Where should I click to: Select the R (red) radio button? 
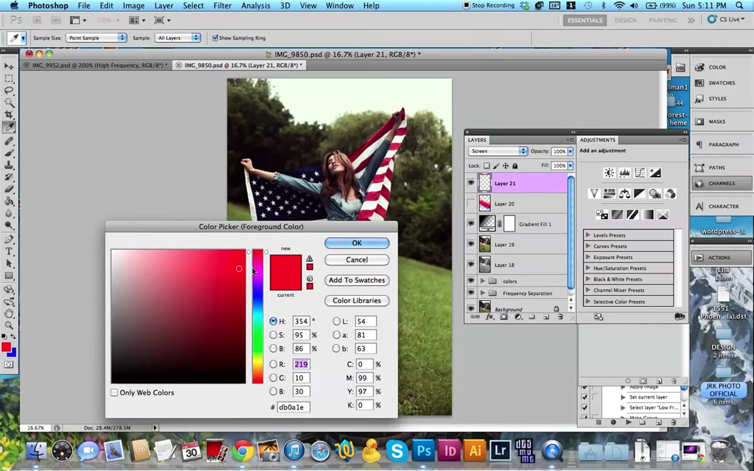(273, 364)
